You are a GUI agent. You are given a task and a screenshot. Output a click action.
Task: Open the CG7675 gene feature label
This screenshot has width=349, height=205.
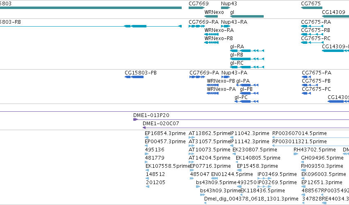(311, 4)
